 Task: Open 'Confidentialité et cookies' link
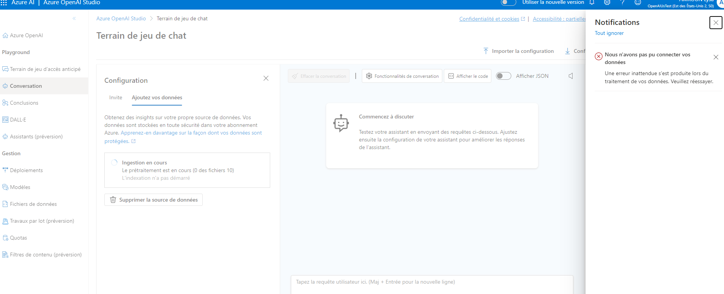492,19
